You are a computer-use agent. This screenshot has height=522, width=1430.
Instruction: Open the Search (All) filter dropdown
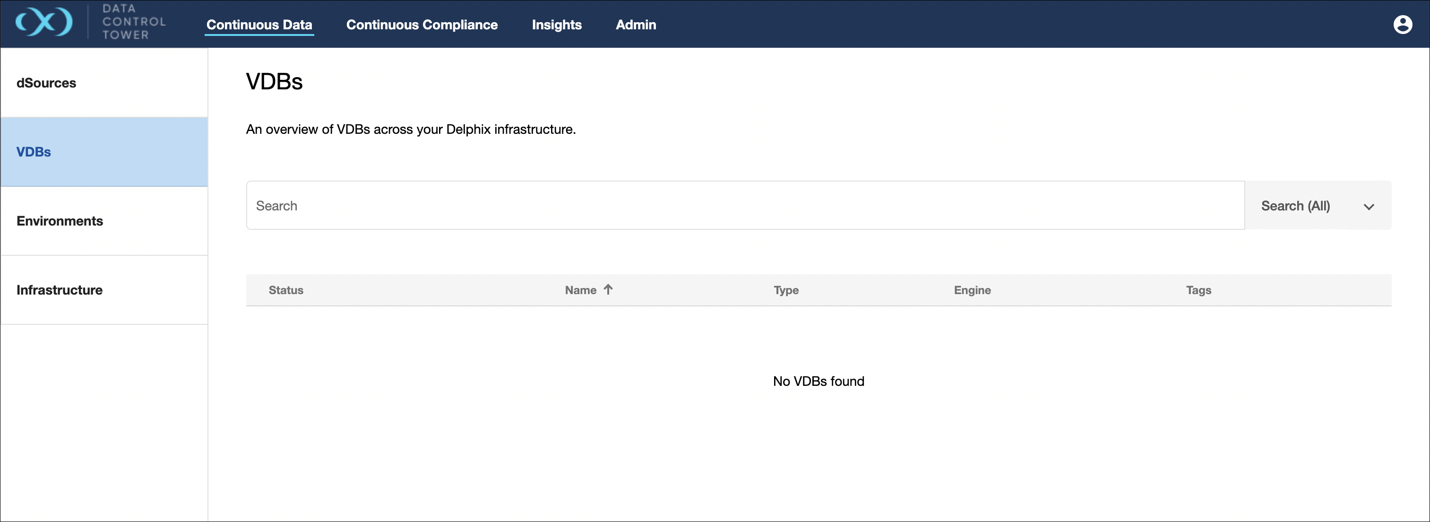click(1318, 206)
